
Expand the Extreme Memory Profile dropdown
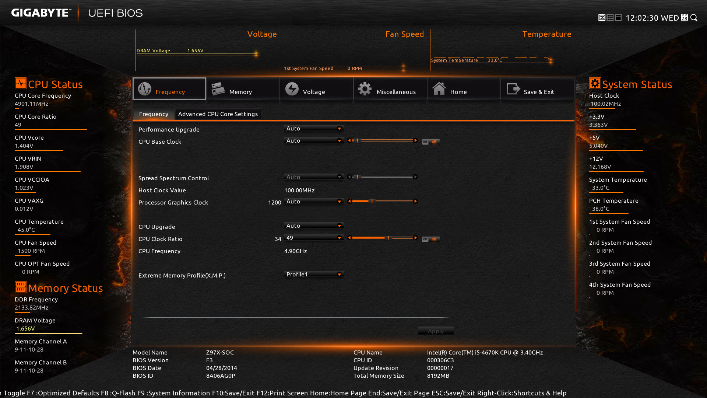314,275
